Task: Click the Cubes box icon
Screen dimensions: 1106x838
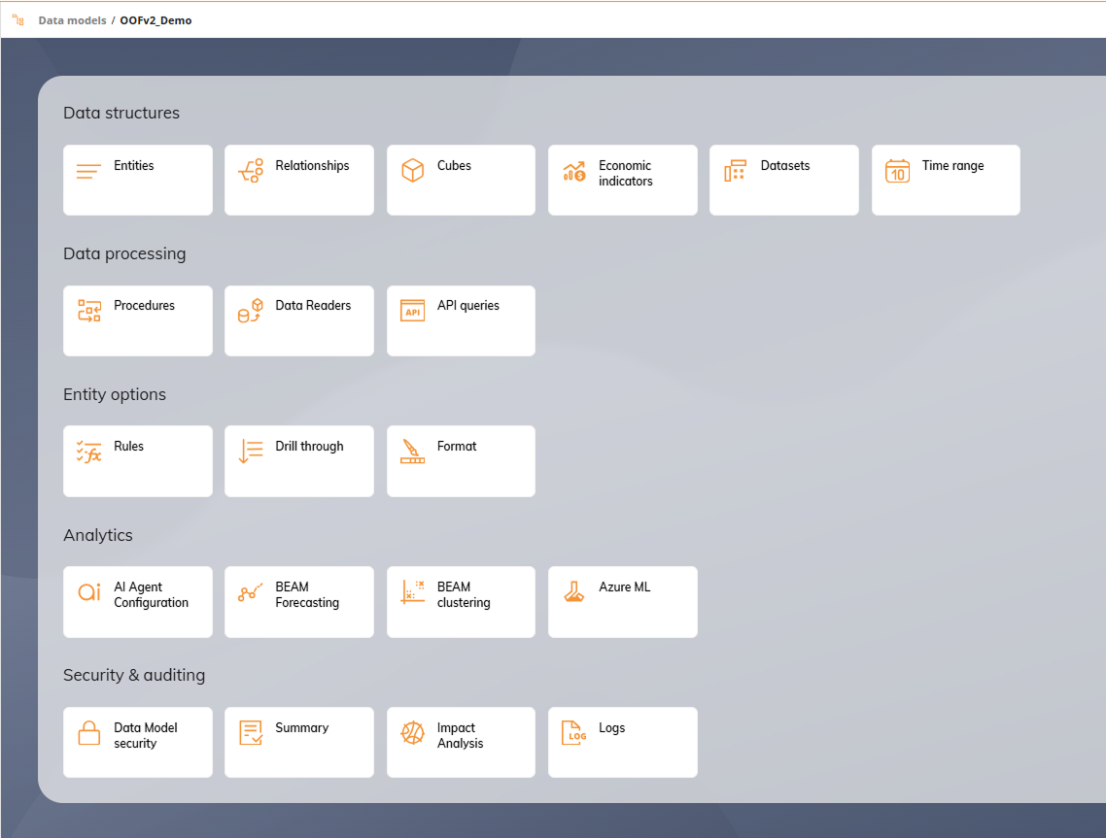Action: point(413,171)
